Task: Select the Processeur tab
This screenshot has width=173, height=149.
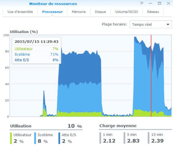Action: [52, 12]
